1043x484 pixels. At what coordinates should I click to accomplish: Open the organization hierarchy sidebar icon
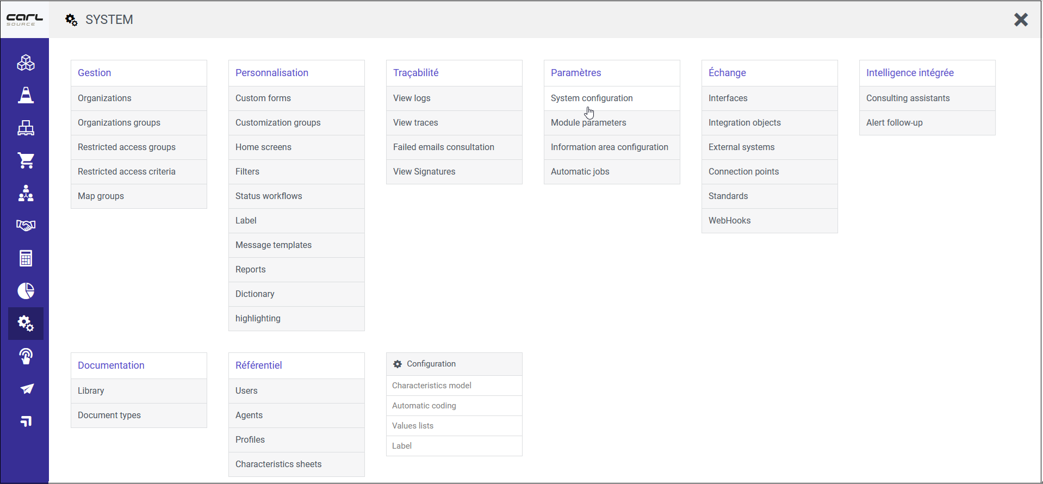pos(26,193)
